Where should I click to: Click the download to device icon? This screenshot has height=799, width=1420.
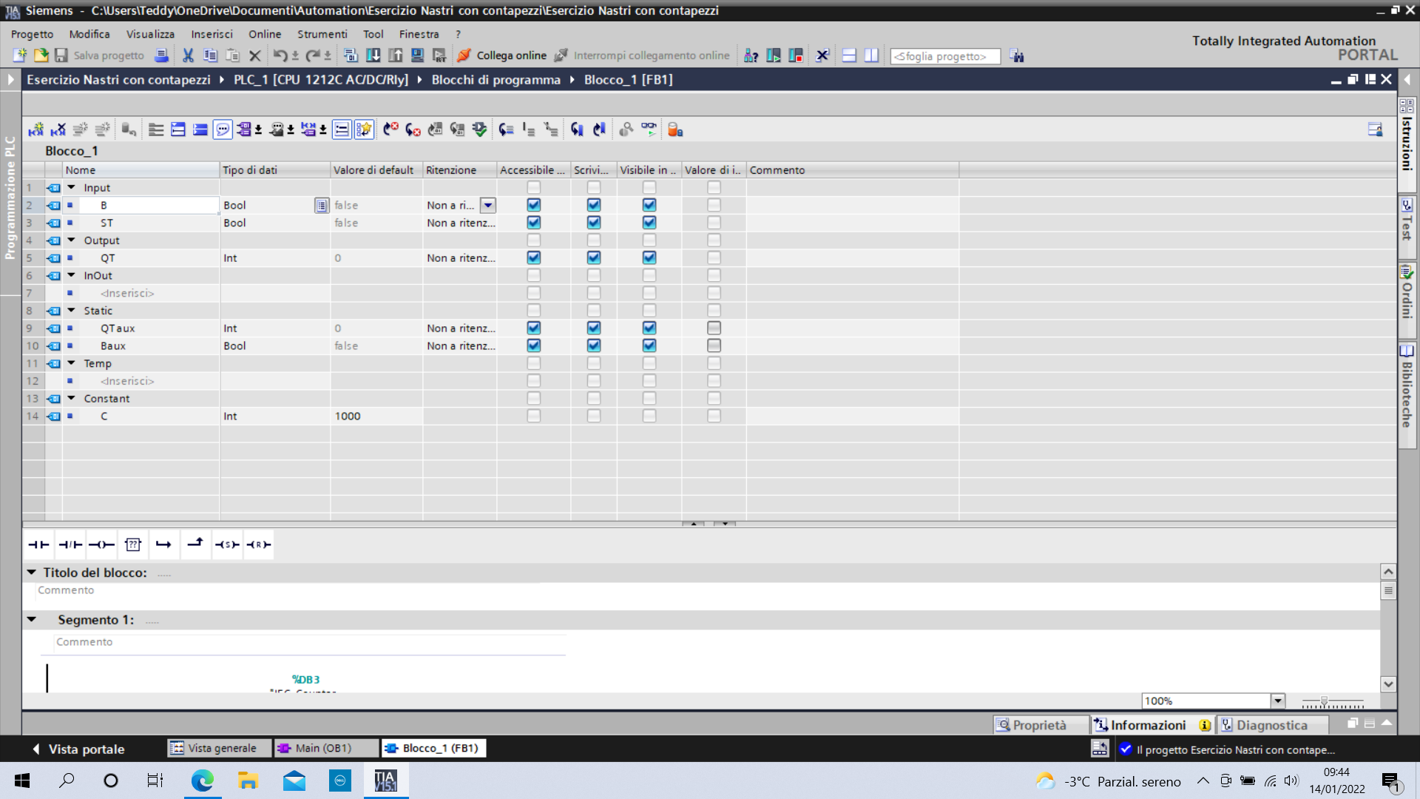pyautogui.click(x=373, y=55)
